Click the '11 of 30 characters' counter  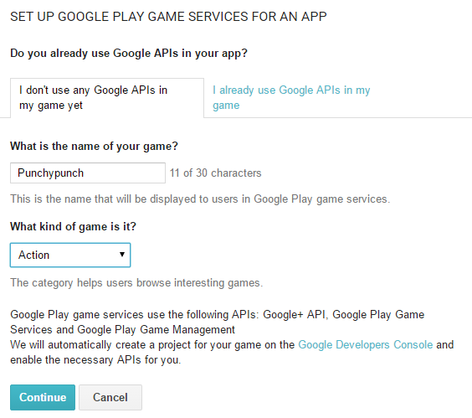pos(216,173)
